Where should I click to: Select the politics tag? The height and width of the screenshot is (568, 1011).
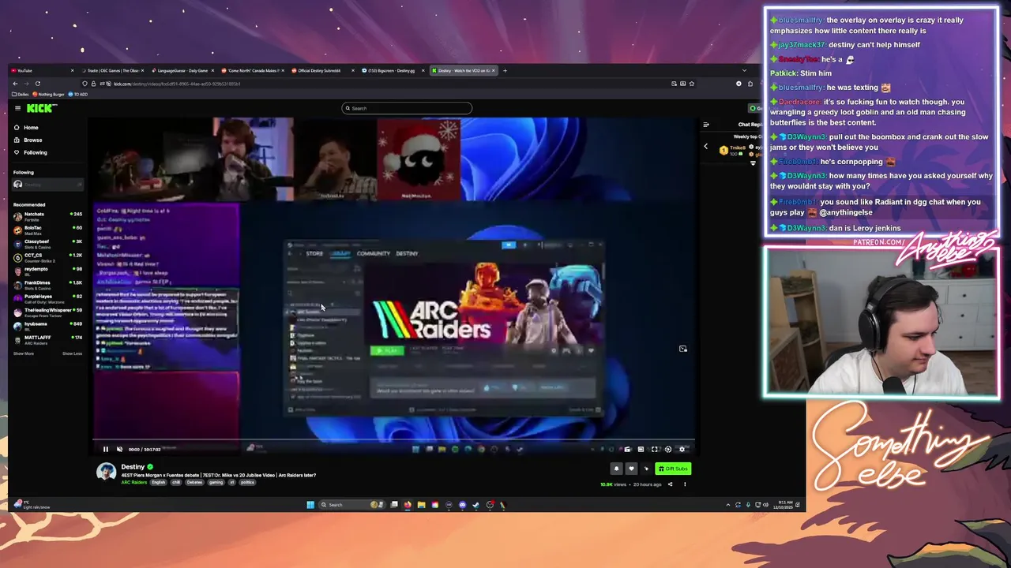[x=248, y=482]
